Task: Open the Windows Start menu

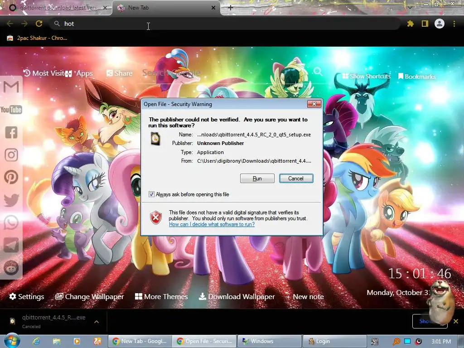Action: 12,341
